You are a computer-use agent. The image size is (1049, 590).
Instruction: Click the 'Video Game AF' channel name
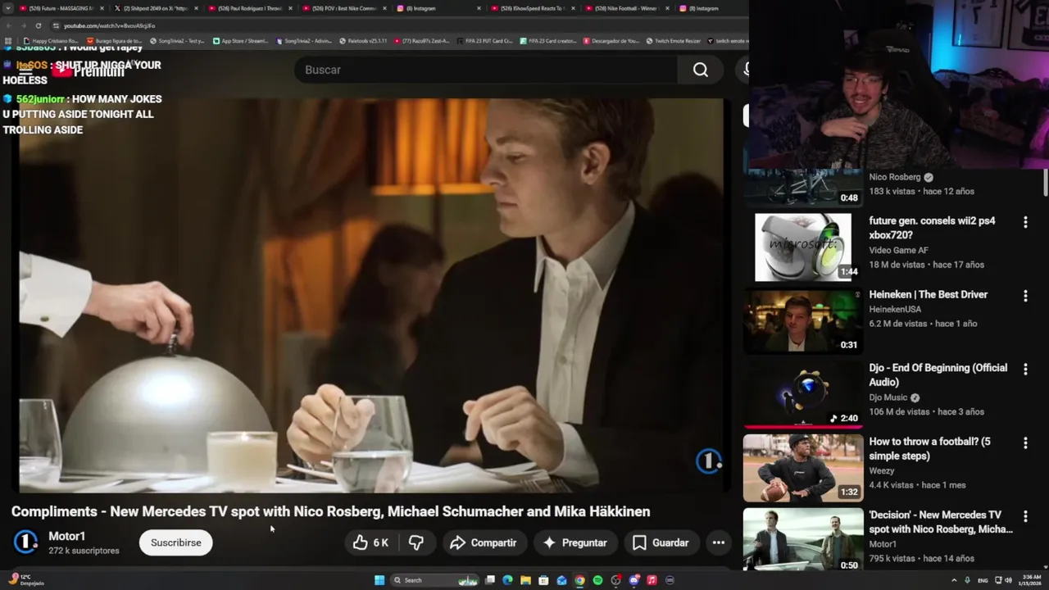(x=899, y=251)
